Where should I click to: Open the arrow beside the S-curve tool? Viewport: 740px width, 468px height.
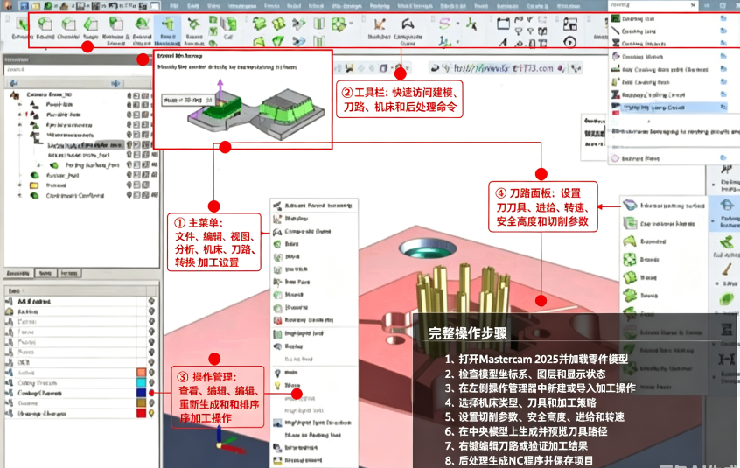point(457,23)
